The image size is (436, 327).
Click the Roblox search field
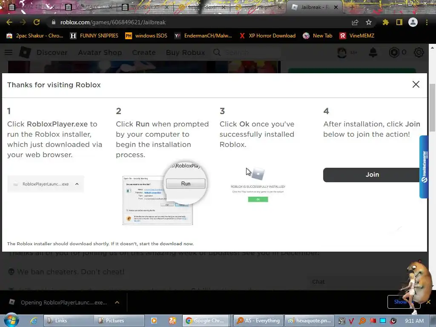tap(247, 52)
